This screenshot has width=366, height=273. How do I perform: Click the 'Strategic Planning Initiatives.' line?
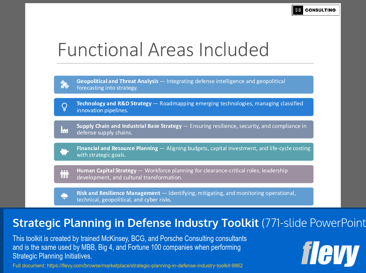(x=52, y=256)
